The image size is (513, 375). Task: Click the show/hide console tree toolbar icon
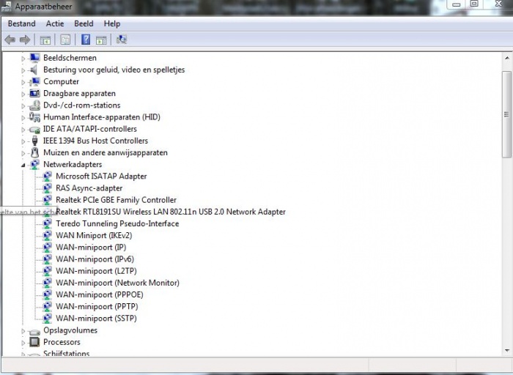45,40
